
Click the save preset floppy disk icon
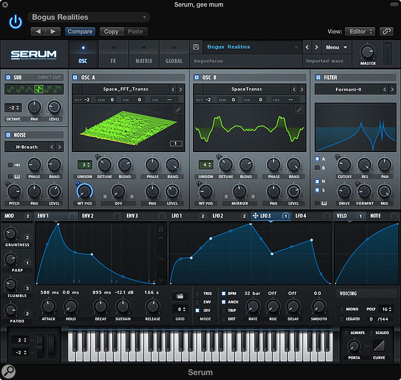tap(196, 47)
